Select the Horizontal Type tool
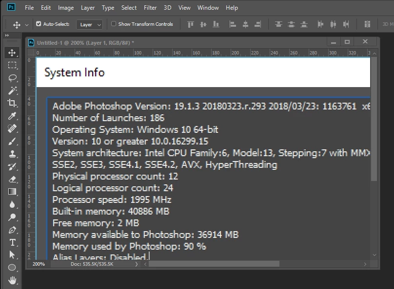Image resolution: width=394 pixels, height=289 pixels. [x=12, y=242]
